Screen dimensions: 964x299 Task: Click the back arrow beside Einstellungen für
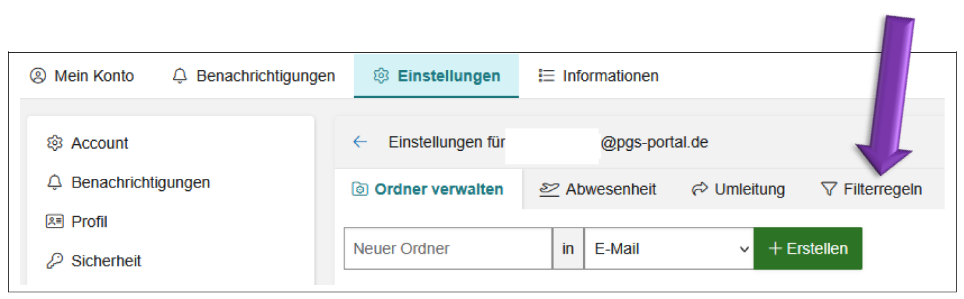(360, 142)
